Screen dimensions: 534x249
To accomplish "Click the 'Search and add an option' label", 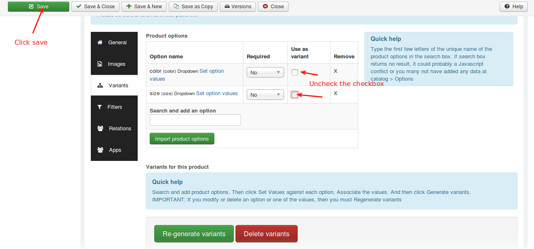I will tap(183, 111).
